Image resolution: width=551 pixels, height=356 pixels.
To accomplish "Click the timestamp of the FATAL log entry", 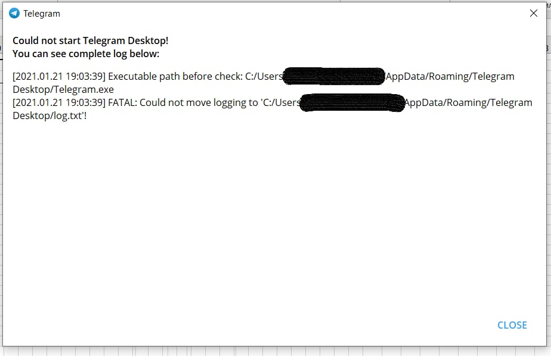I will coord(59,103).
